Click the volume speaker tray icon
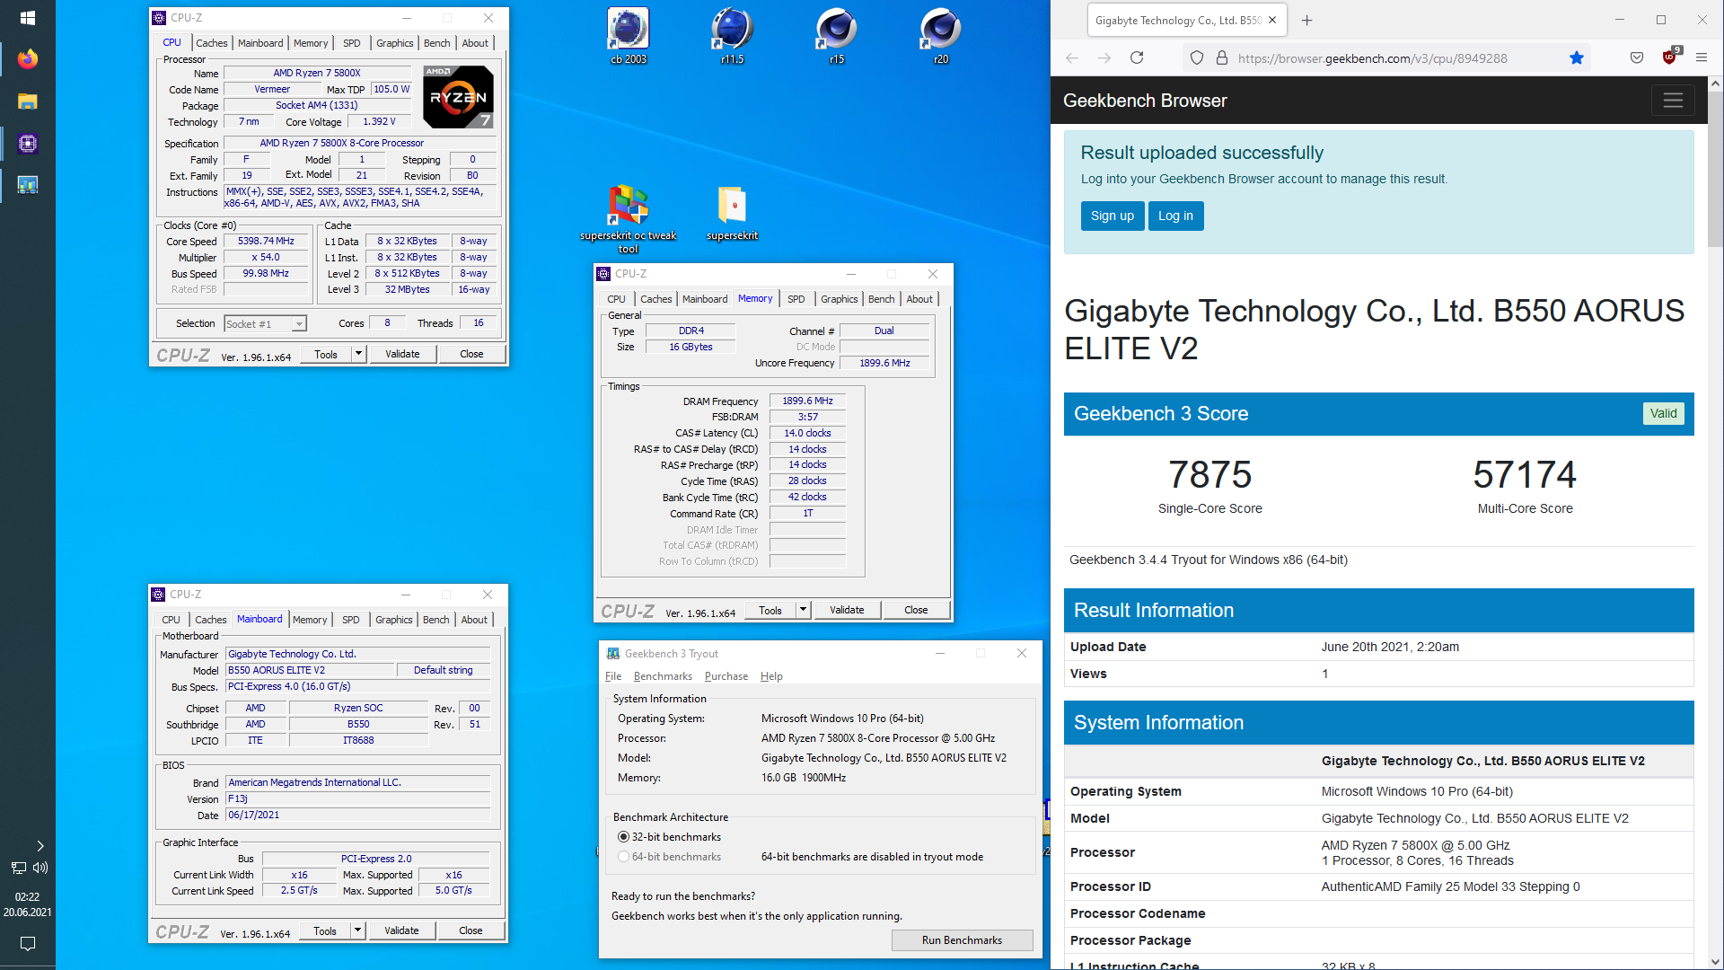Viewport: 1724px width, 970px height. tap(40, 868)
